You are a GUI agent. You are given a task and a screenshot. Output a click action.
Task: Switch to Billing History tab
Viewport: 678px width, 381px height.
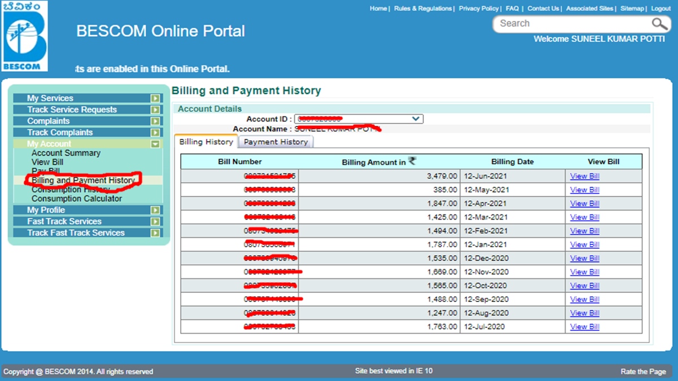206,142
